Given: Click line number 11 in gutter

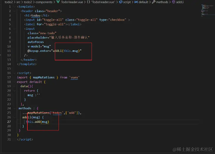Looking at the screenshot, I should [x=9, y=51].
